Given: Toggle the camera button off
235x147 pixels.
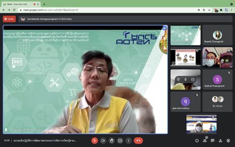Looking at the screenshot, I should pos(103,141).
